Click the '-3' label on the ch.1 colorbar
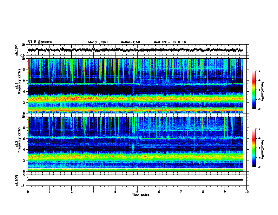Screen dimensions: 278x215 259,71
